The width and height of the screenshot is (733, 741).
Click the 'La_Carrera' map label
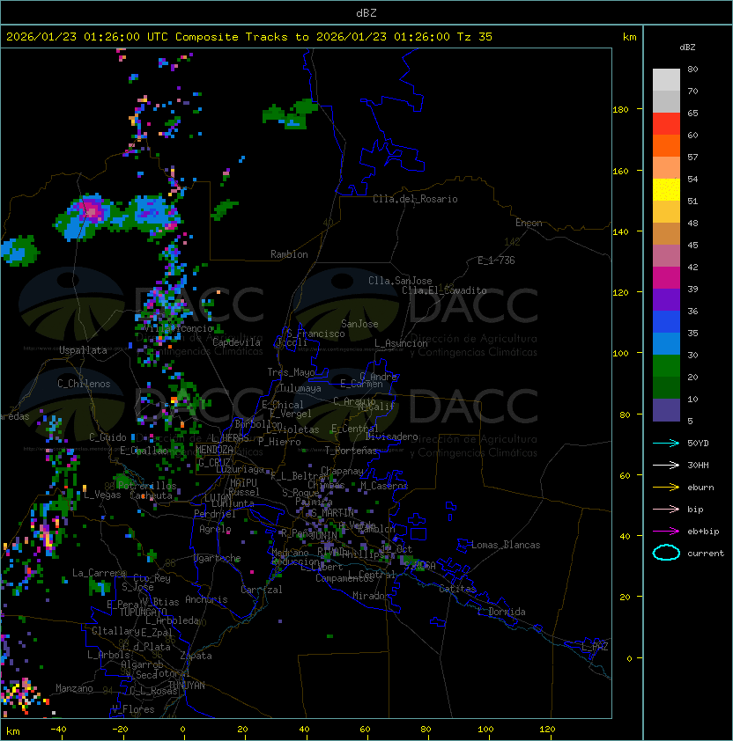click(x=100, y=573)
